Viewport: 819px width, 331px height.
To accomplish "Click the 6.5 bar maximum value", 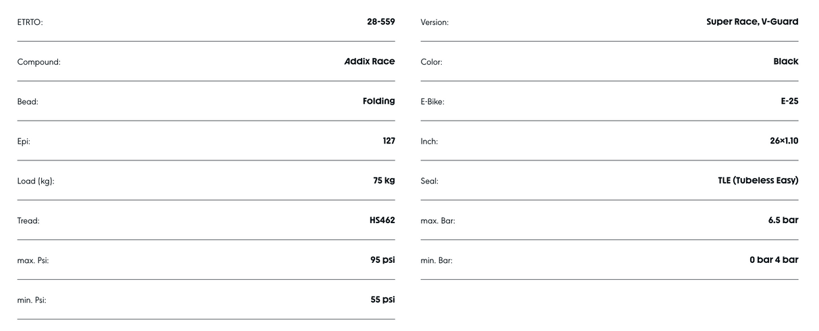I will coord(783,220).
